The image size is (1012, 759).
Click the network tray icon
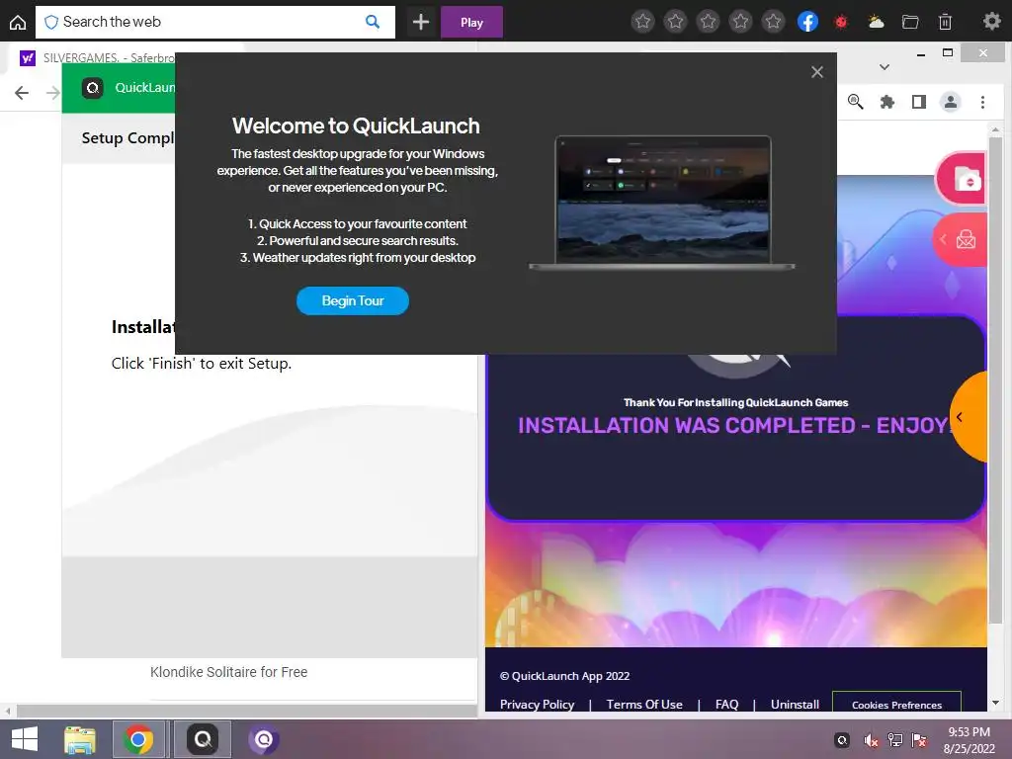[x=895, y=740]
